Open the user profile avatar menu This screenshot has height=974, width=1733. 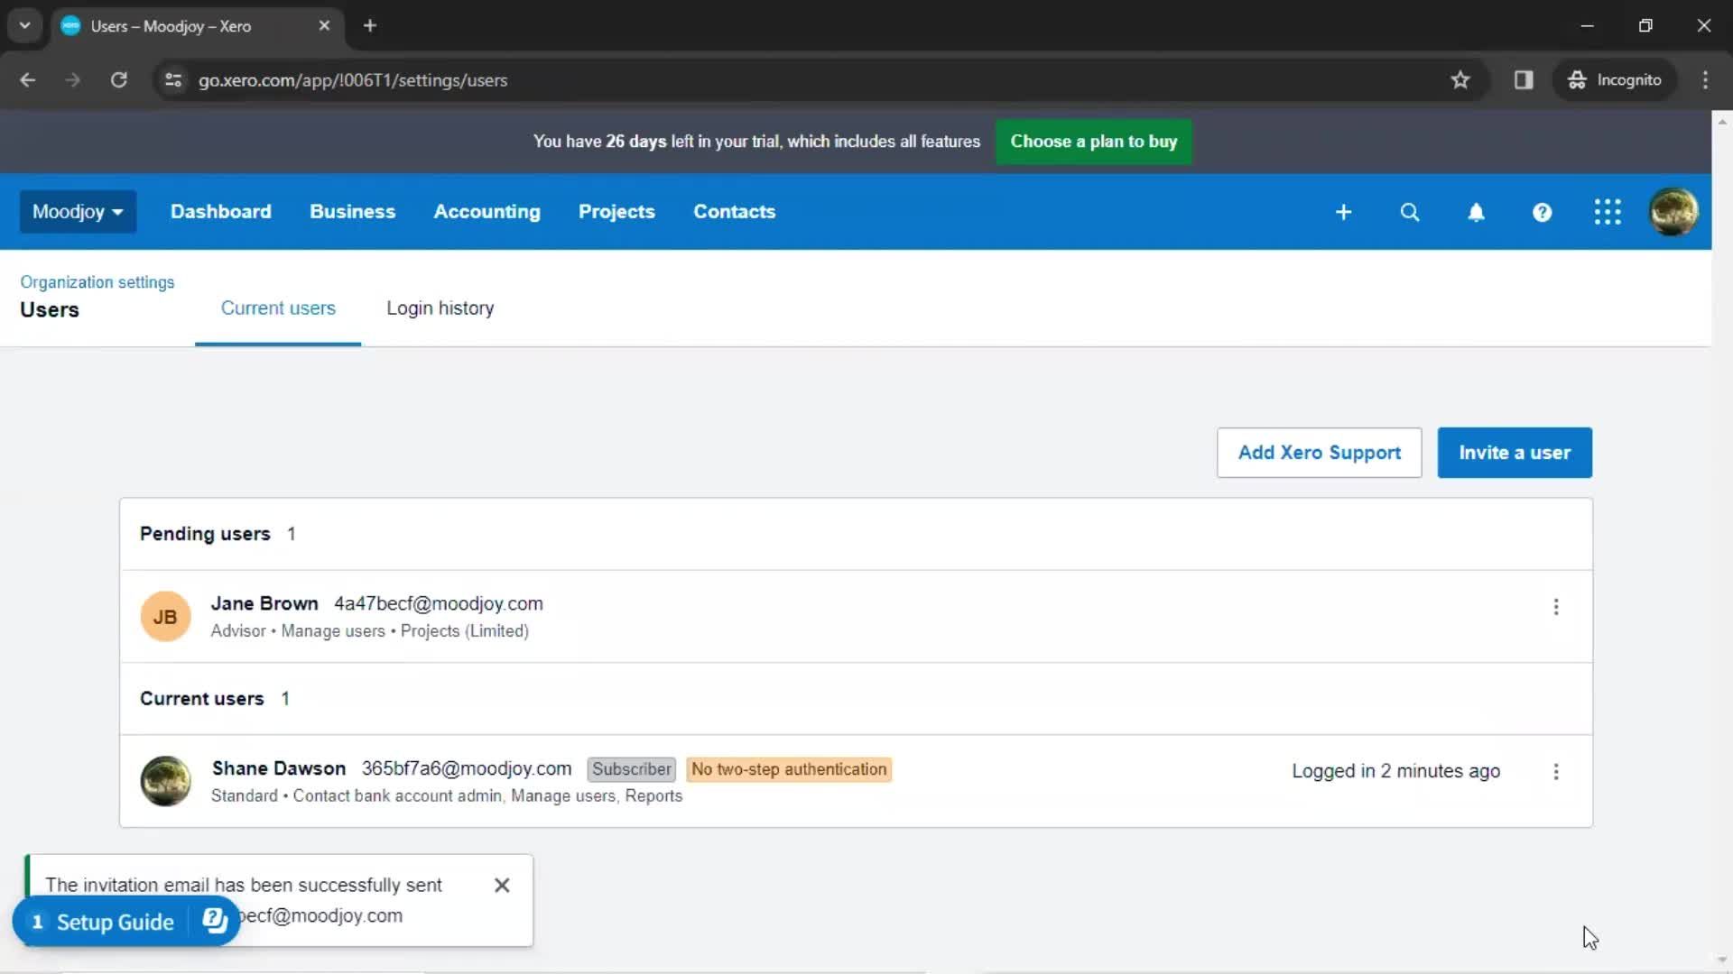tap(1673, 212)
